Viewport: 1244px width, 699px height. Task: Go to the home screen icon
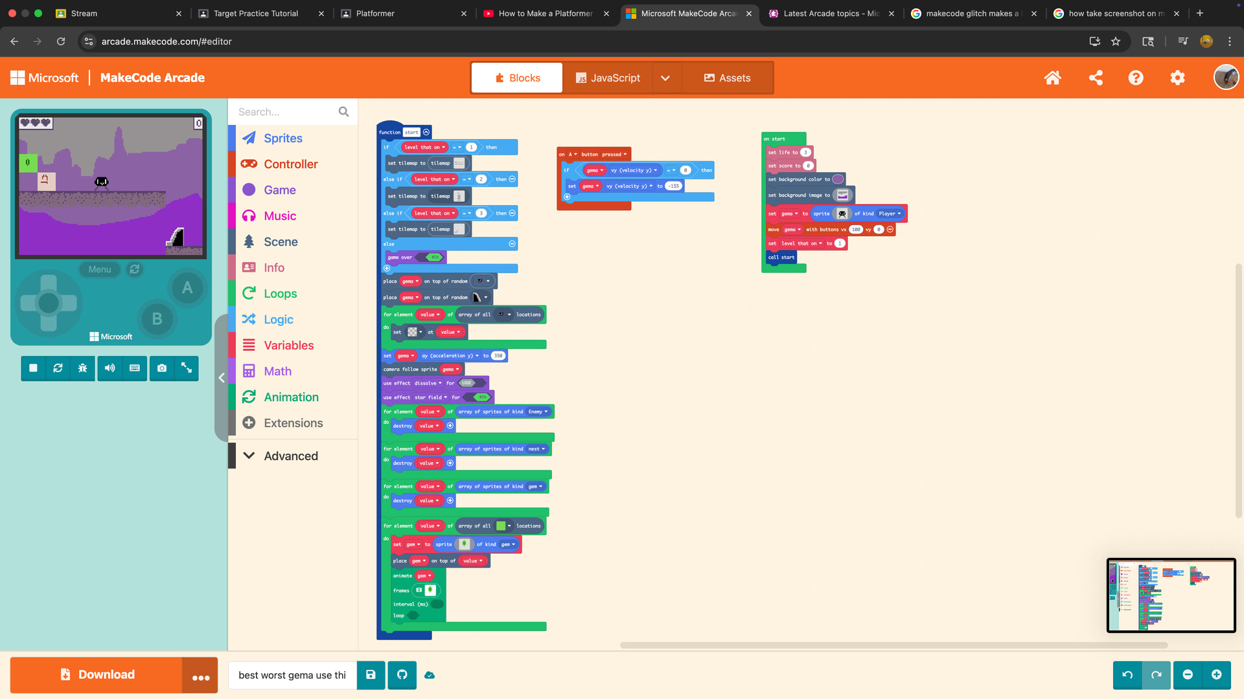[x=1052, y=78]
